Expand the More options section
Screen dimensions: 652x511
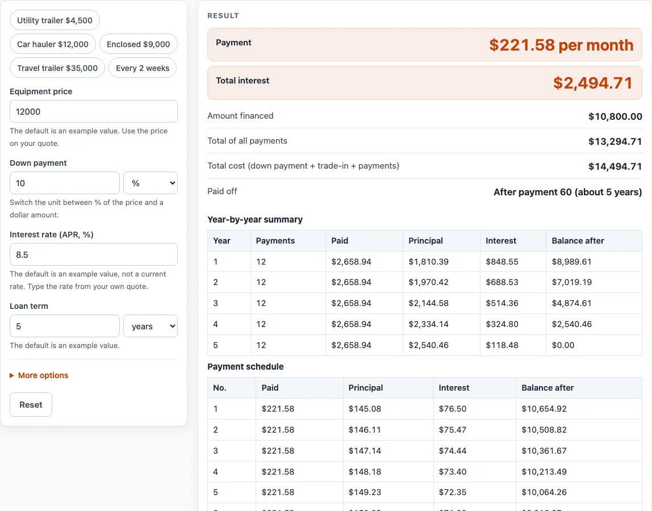(x=39, y=375)
